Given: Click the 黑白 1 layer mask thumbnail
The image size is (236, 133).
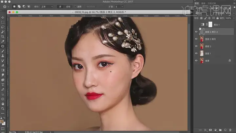Looking at the screenshot, I should pos(210,24).
